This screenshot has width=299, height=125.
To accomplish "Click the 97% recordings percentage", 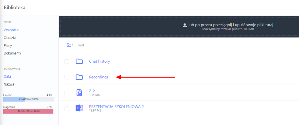I will pos(49,107).
